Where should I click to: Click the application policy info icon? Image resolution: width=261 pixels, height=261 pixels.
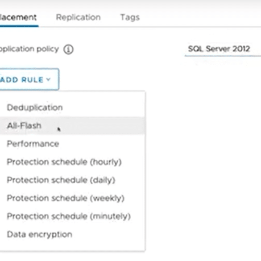[68, 50]
